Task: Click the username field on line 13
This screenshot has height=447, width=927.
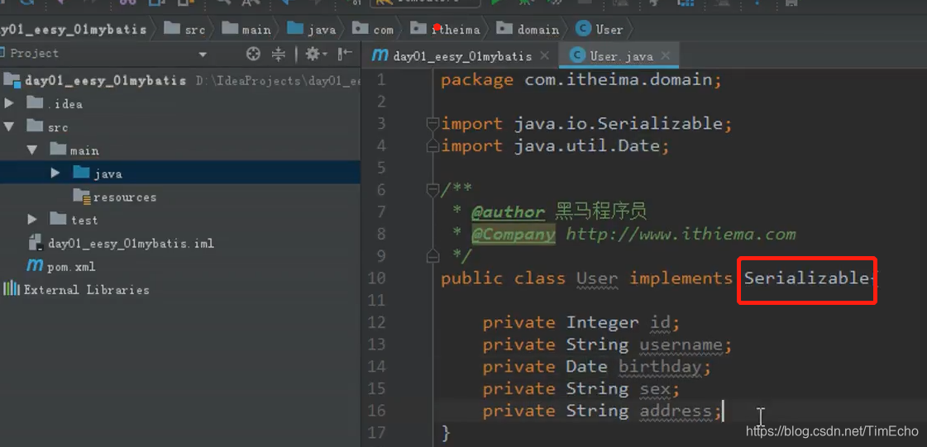Action: (x=681, y=345)
